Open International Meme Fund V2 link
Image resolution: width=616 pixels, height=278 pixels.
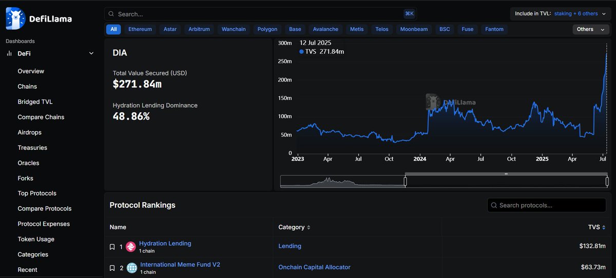tap(180, 265)
